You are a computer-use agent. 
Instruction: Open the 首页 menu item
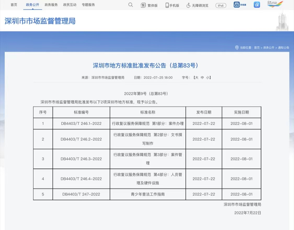(14, 5)
